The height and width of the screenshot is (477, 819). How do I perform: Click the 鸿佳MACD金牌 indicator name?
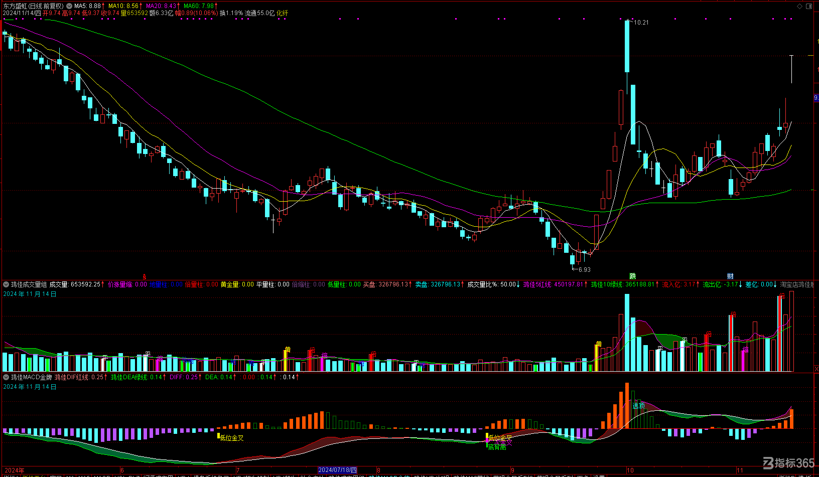[x=32, y=377]
